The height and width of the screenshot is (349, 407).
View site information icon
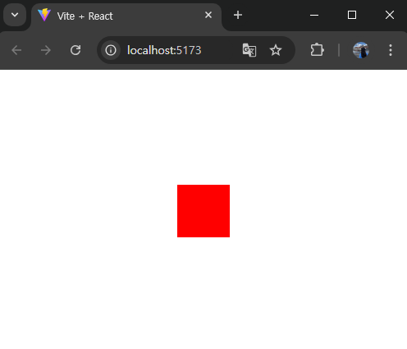coord(111,50)
